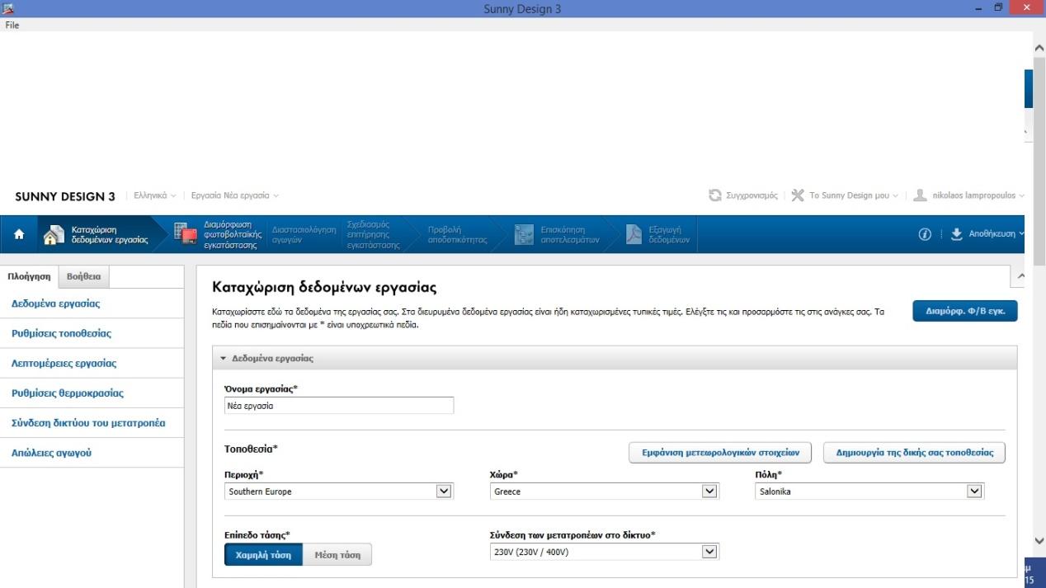
Task: Open the nikolaos lampropoulos account menu
Action: [x=978, y=195]
